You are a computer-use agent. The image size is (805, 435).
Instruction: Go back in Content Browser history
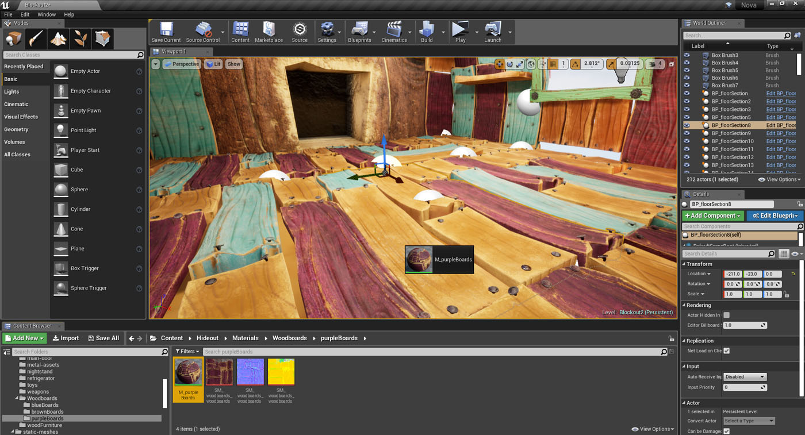[132, 338]
